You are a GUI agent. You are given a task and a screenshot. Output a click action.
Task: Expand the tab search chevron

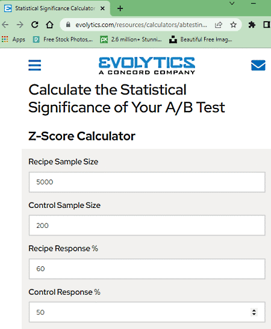(232, 4)
